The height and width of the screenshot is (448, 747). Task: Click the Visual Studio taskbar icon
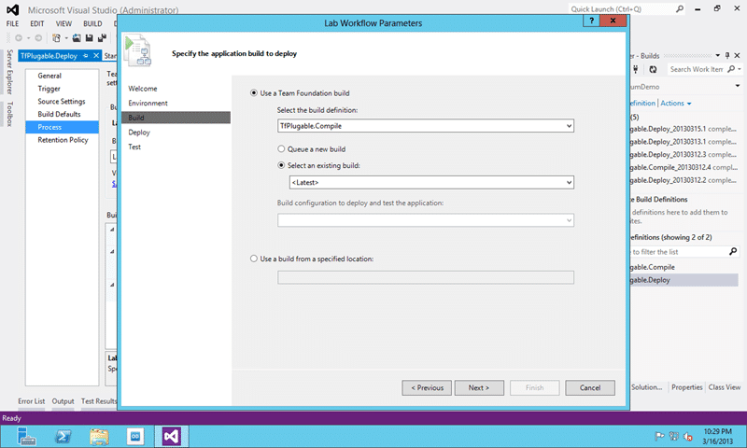[172, 436]
